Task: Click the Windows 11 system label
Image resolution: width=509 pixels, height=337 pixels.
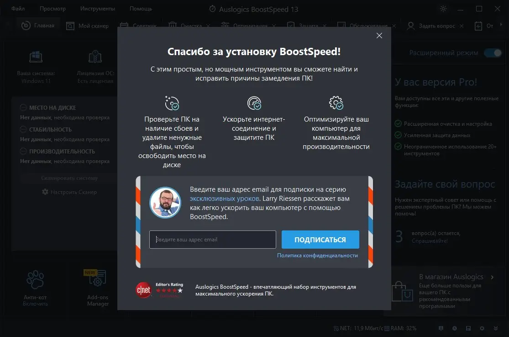Action: tap(36, 81)
